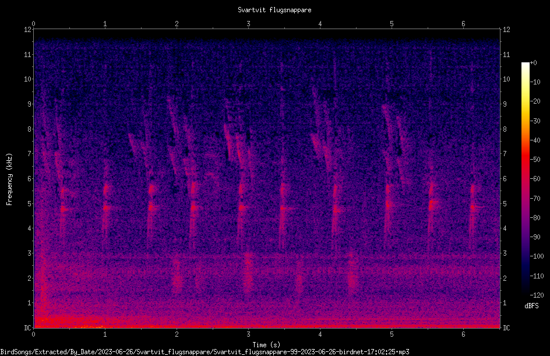
Task: Click the "-80" color scale label
Action: click(535, 218)
